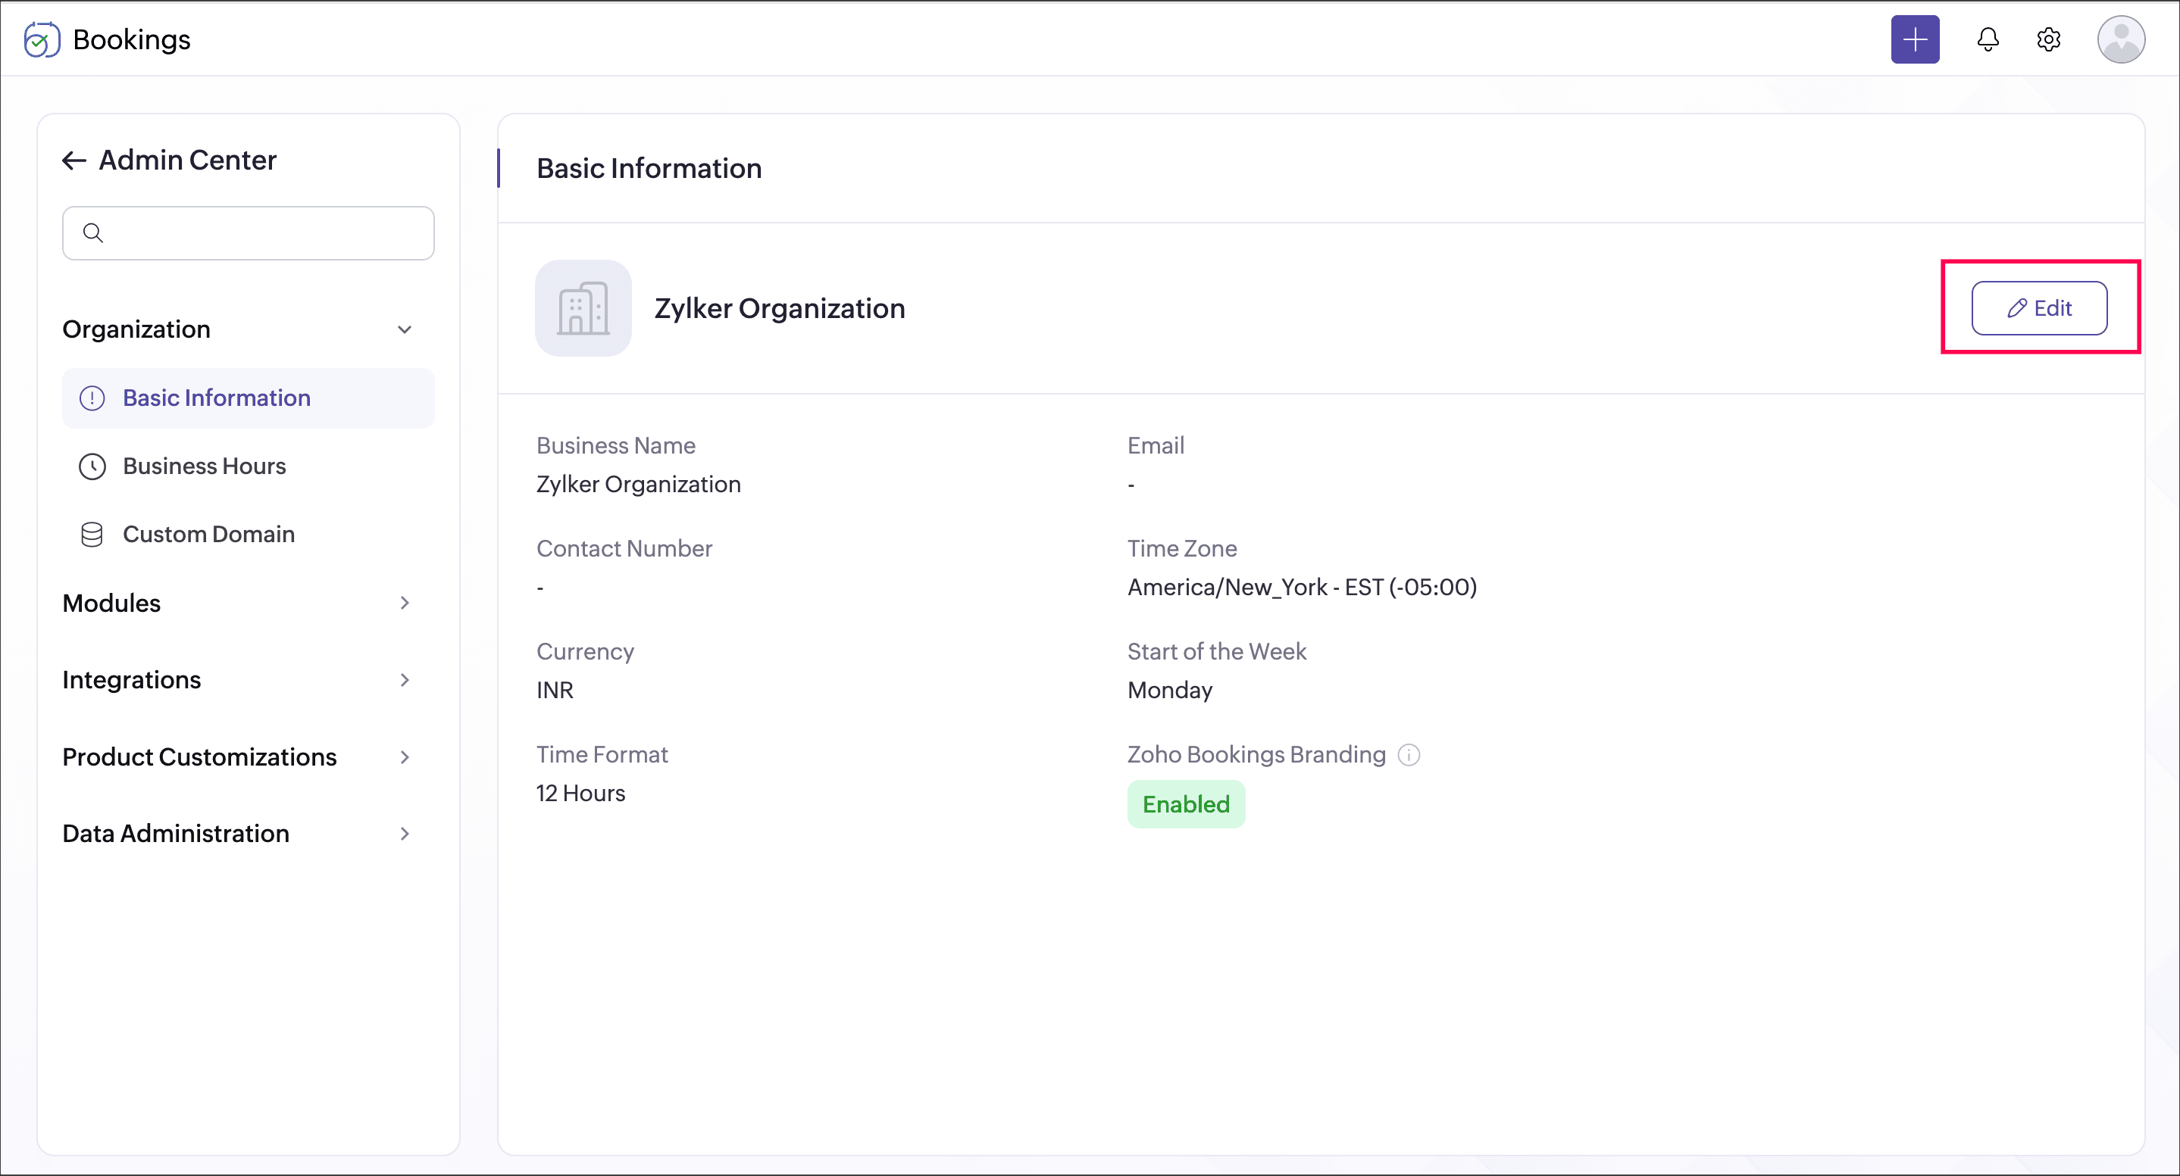Image resolution: width=2180 pixels, height=1176 pixels.
Task: Go back using Admin Center arrow
Action: point(74,161)
